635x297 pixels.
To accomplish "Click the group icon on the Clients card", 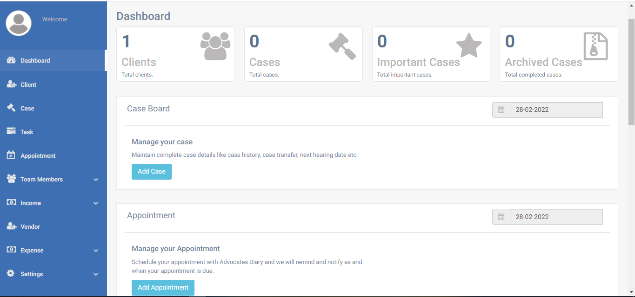I will point(215,46).
